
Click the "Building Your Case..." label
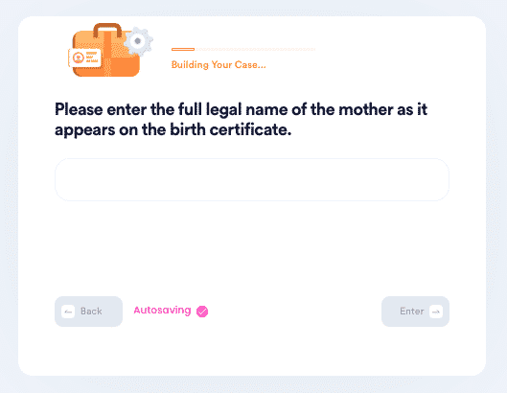pos(219,64)
